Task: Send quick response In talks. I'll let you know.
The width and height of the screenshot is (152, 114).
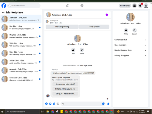Action: coord(65,89)
